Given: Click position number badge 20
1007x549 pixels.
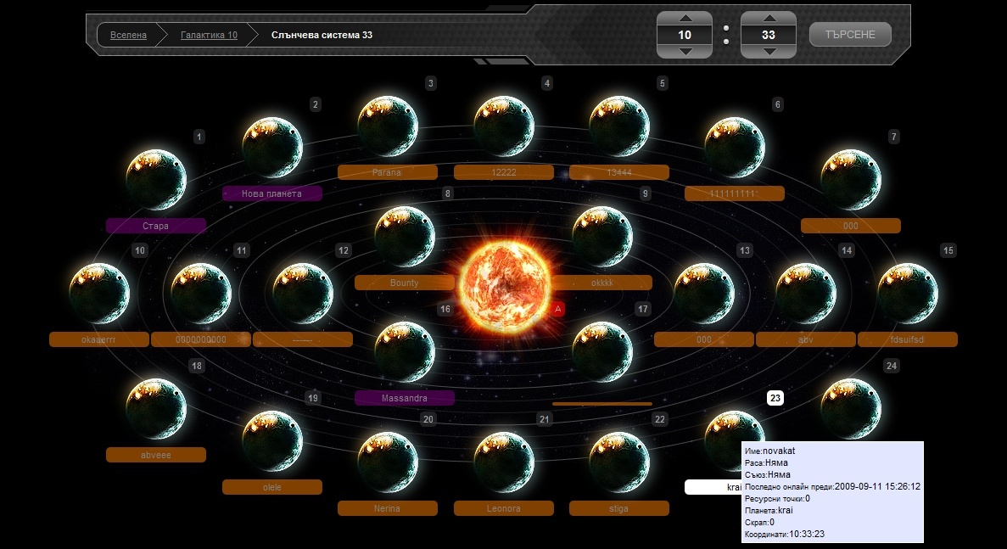Looking at the screenshot, I should click(x=428, y=419).
